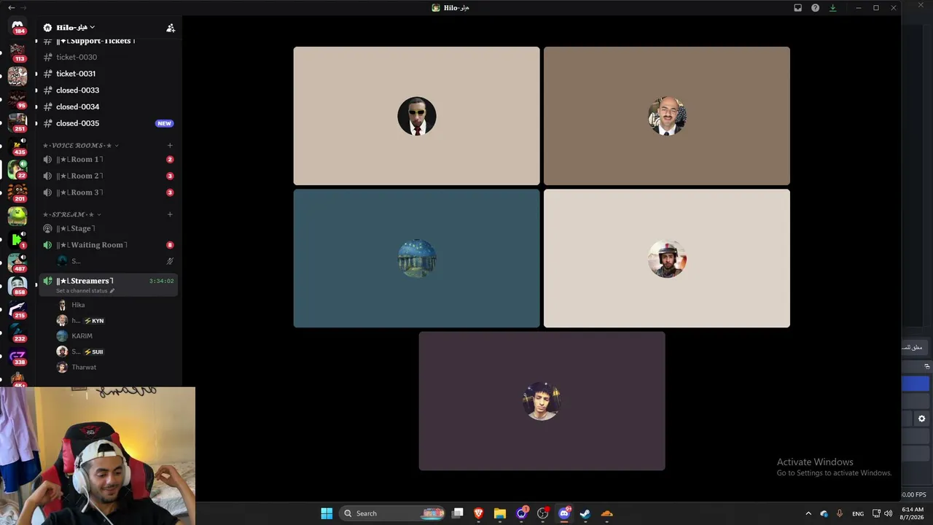
Task: Select the server icon with badge 201
Action: coord(17,192)
